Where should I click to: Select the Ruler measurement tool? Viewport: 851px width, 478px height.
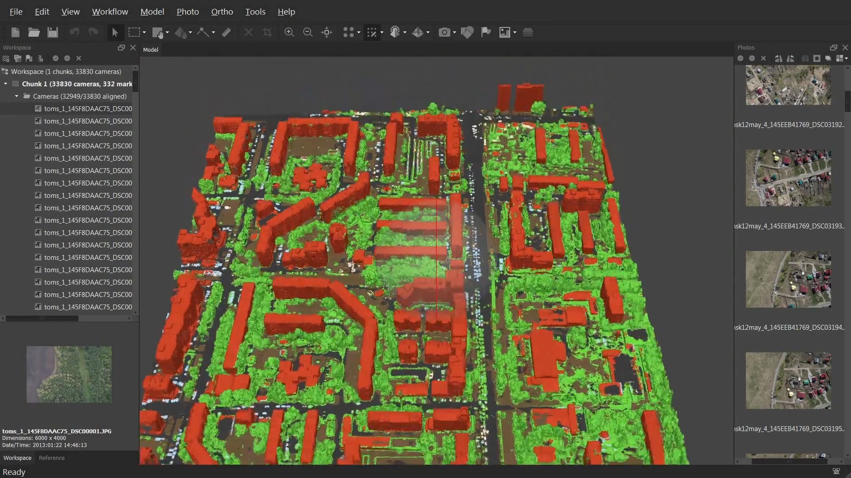226,32
